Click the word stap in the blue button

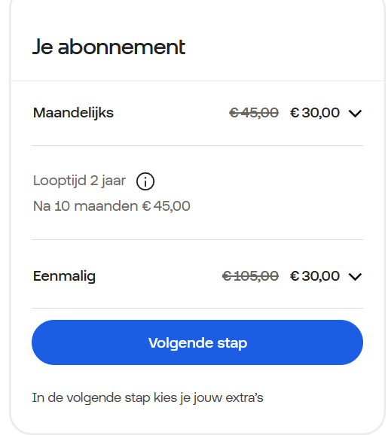click(x=232, y=343)
